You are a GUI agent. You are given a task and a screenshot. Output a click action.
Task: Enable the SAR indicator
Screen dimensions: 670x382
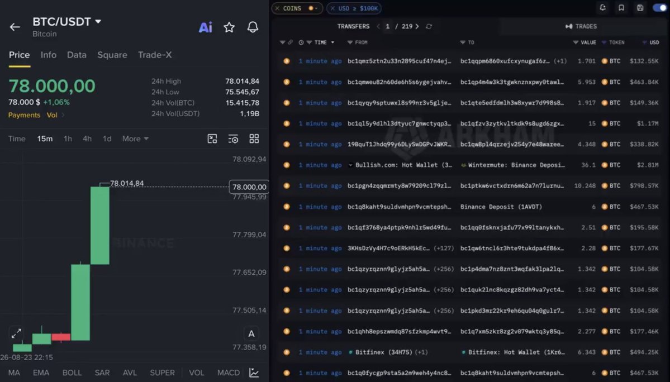(x=102, y=373)
